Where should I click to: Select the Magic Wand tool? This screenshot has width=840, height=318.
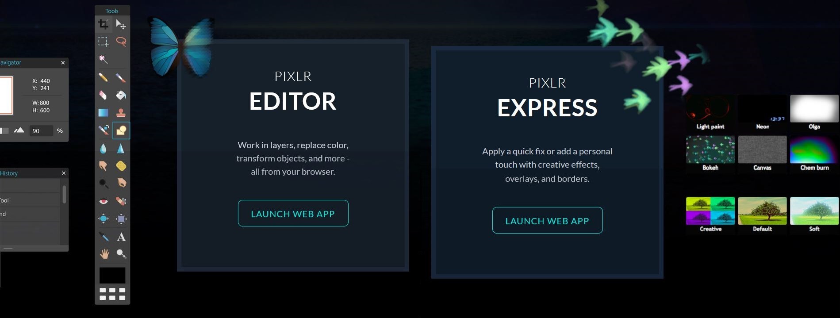coord(103,59)
